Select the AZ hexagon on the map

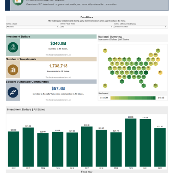pyautogui.click(x=117, y=73)
